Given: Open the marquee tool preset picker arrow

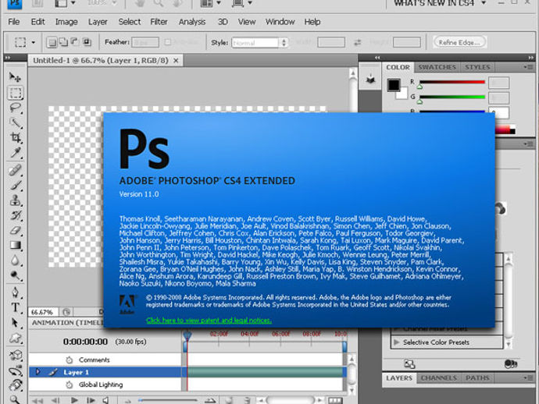Looking at the screenshot, I should (34, 43).
